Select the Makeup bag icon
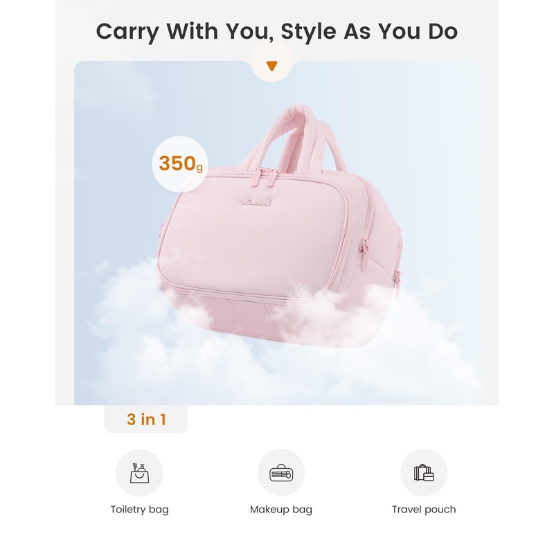 [x=281, y=473]
